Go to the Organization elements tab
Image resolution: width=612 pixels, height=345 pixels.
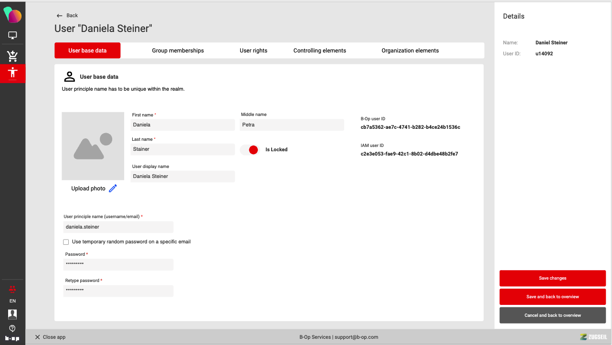click(410, 51)
